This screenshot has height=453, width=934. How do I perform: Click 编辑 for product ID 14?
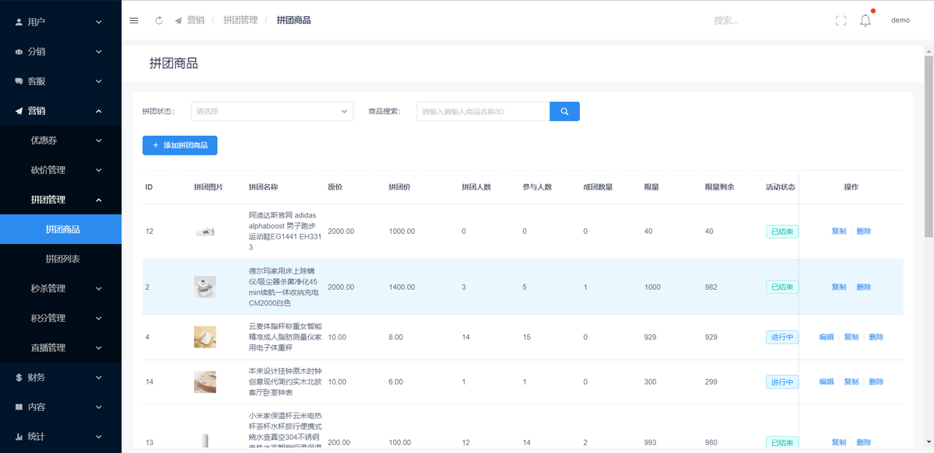827,382
